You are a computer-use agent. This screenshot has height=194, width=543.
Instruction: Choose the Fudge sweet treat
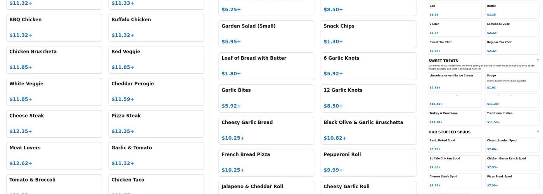[x=512, y=81]
